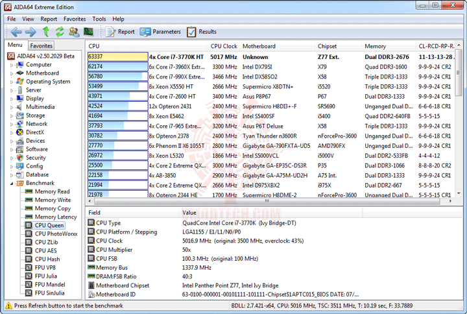Select the Memory Latency benchmark icon
Image resolution: width=467 pixels, height=314 pixels.
[x=29, y=217]
